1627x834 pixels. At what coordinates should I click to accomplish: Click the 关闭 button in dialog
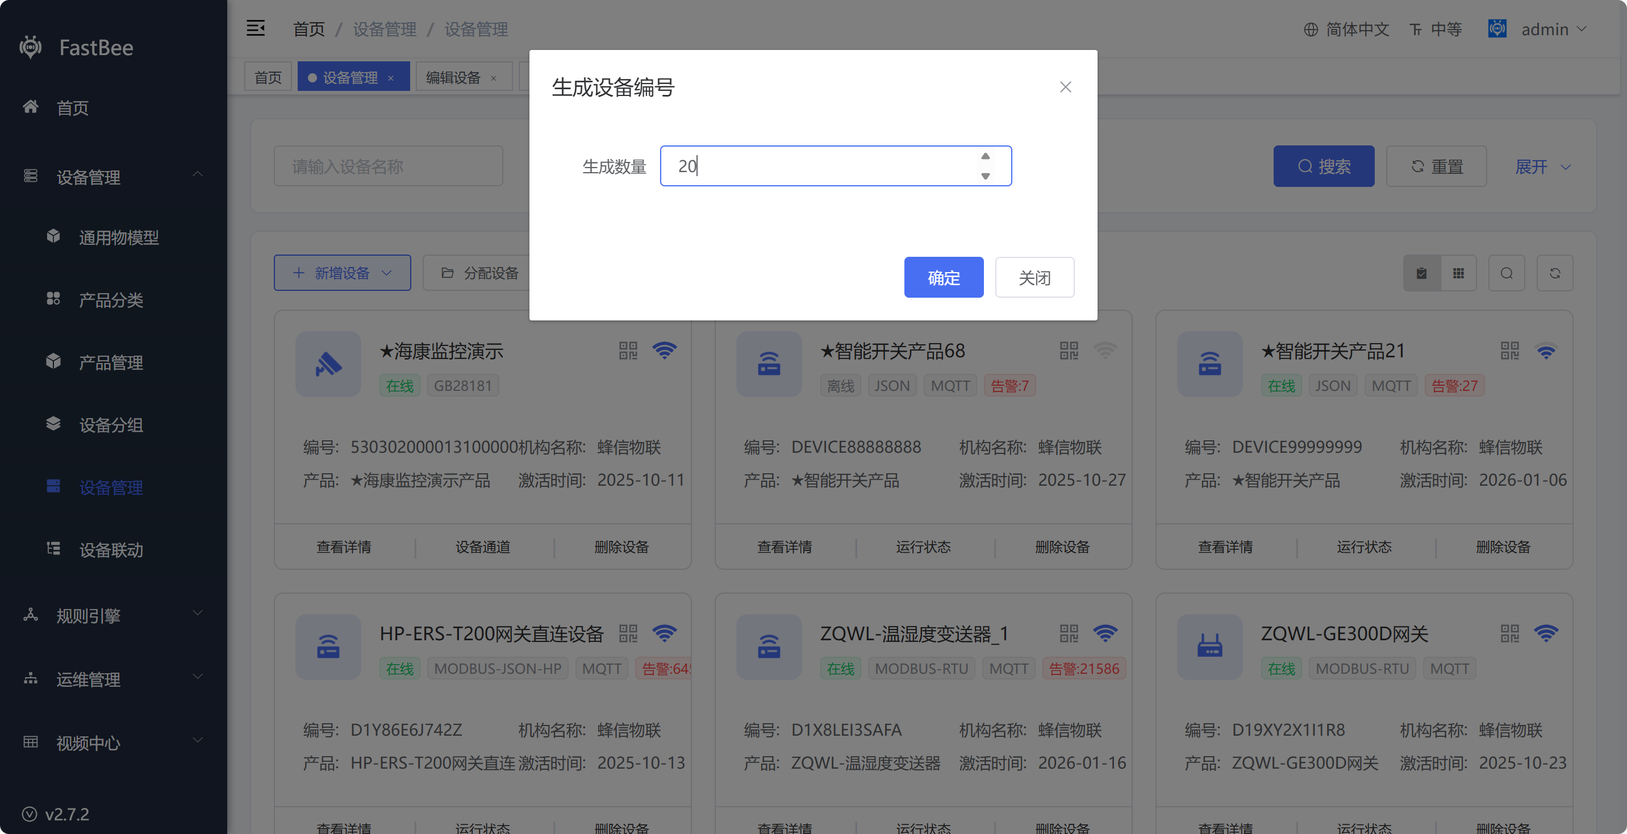point(1034,277)
